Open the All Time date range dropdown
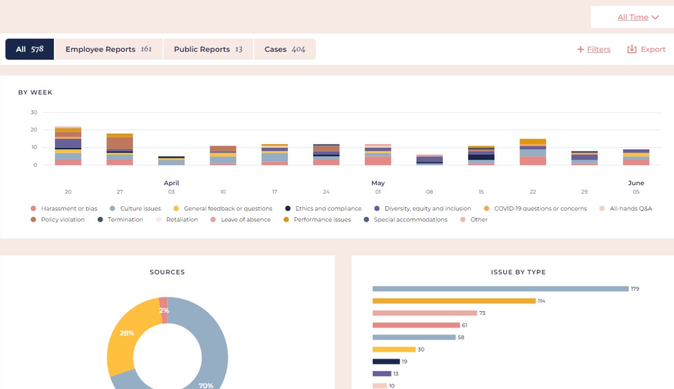Image resolution: width=674 pixels, height=389 pixels. click(x=638, y=17)
